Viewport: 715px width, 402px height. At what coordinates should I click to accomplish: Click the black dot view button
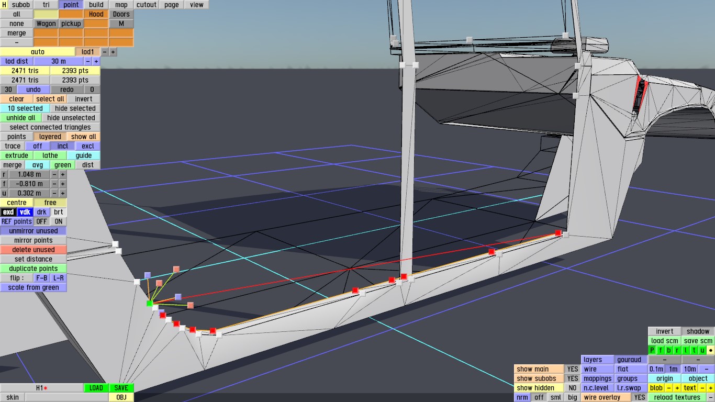pos(710,350)
